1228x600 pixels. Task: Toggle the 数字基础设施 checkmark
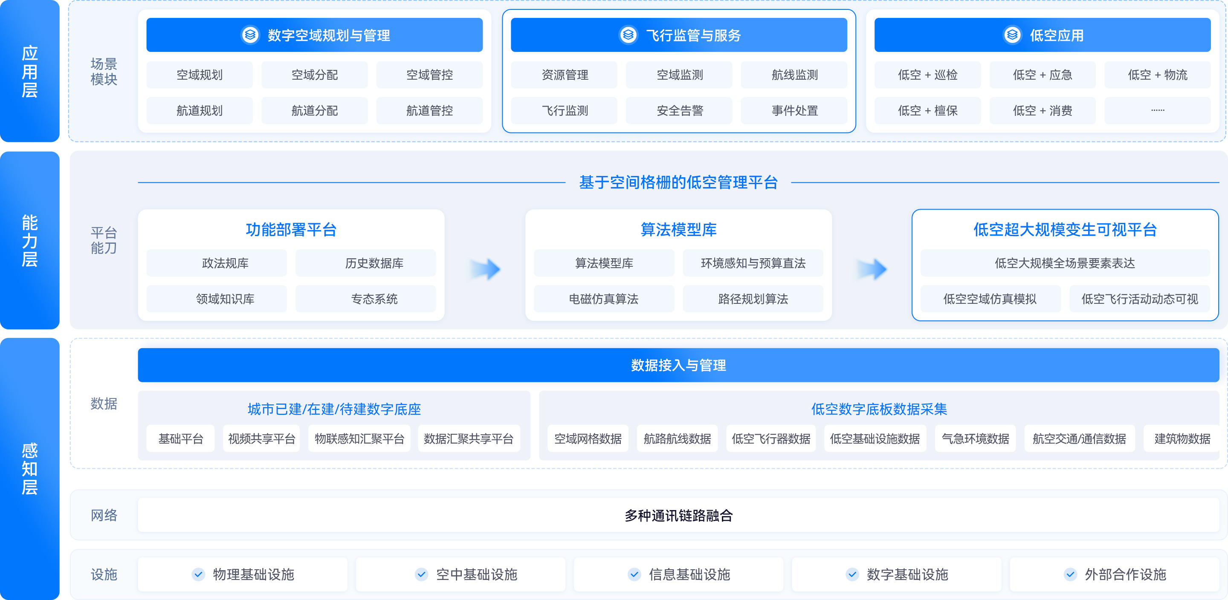pyautogui.click(x=853, y=574)
